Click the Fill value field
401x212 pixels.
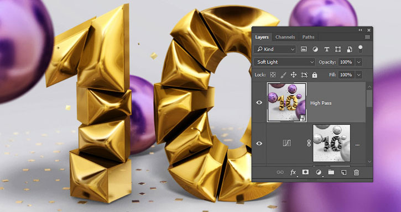(x=346, y=75)
